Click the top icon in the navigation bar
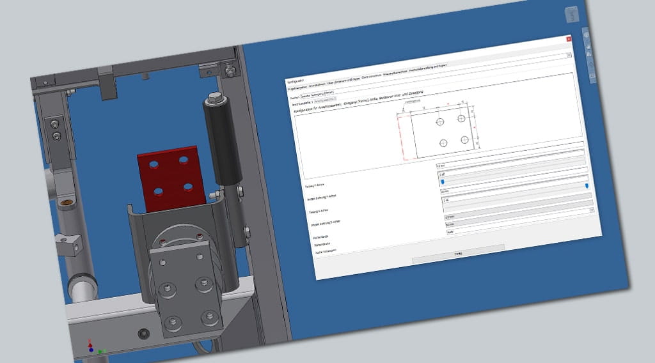The width and height of the screenshot is (655, 363). (587, 36)
